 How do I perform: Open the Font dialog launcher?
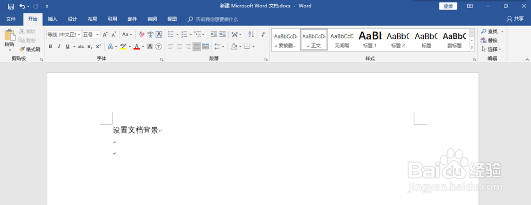(162, 59)
